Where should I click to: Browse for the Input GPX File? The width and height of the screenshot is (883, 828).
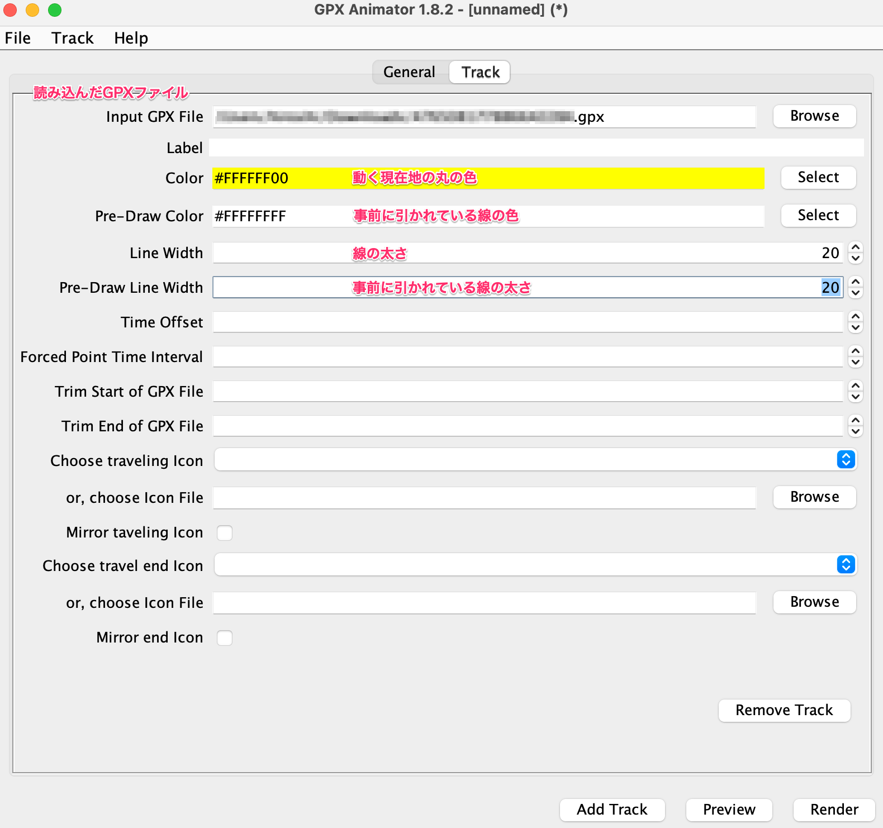(x=814, y=116)
